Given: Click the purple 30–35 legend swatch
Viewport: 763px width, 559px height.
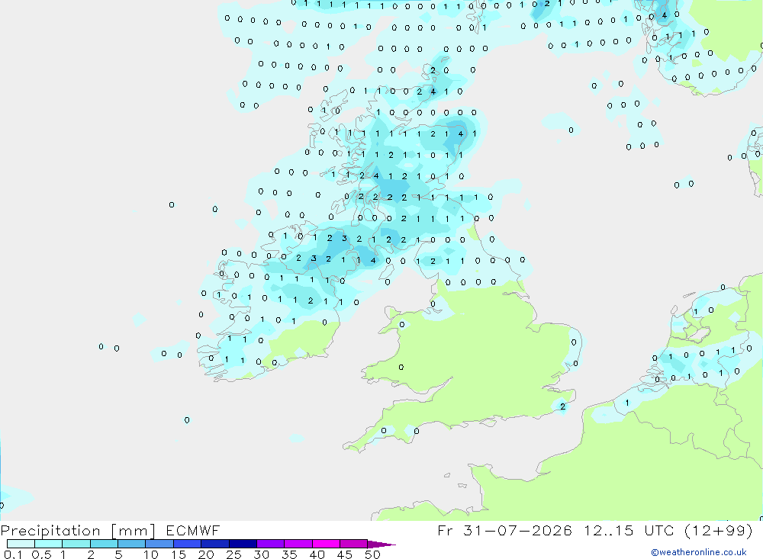Looking at the screenshot, I should click(270, 544).
